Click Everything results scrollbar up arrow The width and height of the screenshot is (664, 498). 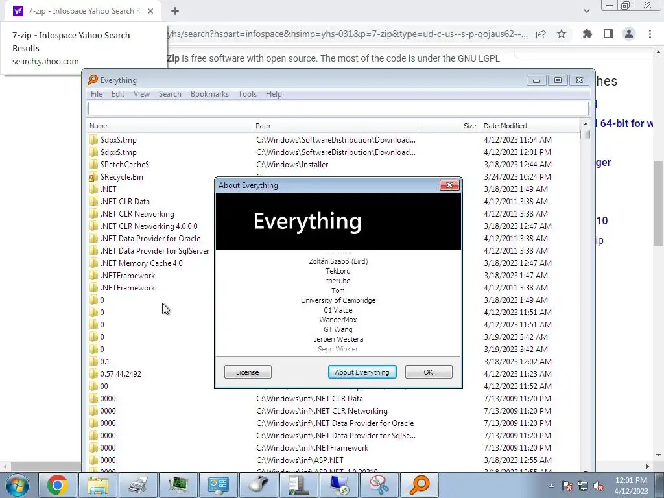pos(586,124)
